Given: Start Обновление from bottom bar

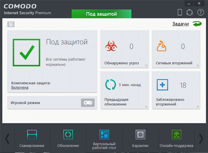Looking at the screenshot, I should [68, 139].
